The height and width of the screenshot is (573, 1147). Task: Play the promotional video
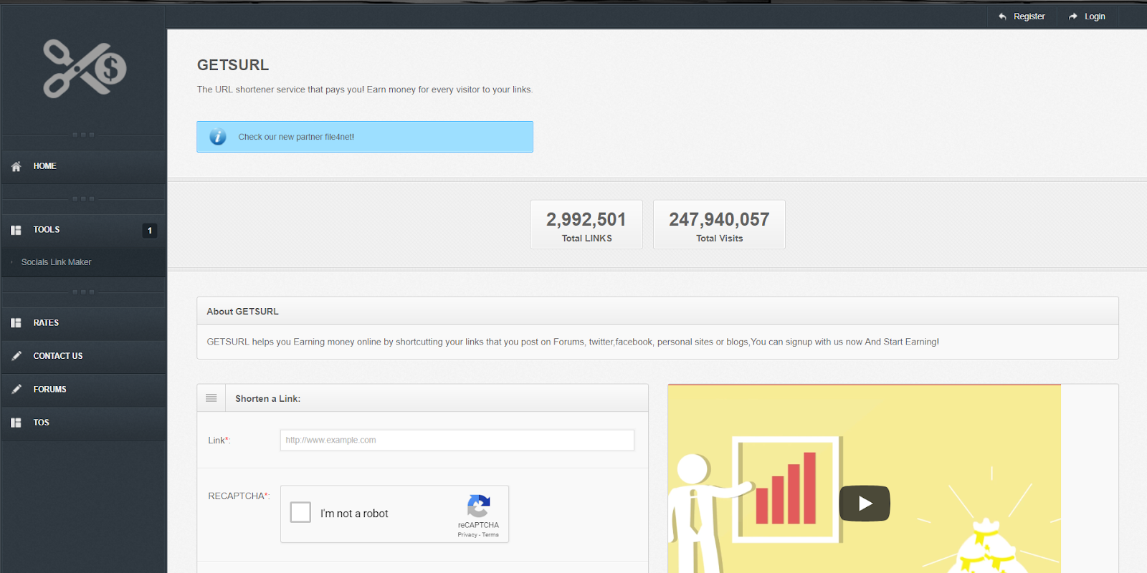click(x=865, y=504)
